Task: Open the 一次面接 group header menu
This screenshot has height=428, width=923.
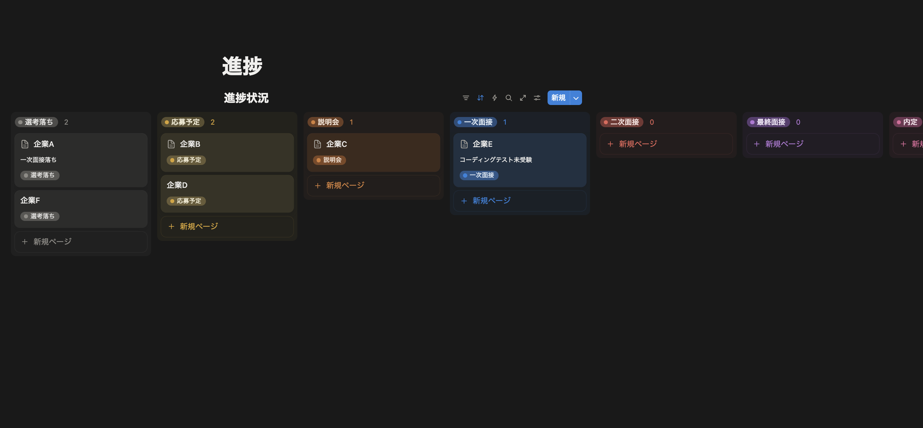Action: coord(475,122)
